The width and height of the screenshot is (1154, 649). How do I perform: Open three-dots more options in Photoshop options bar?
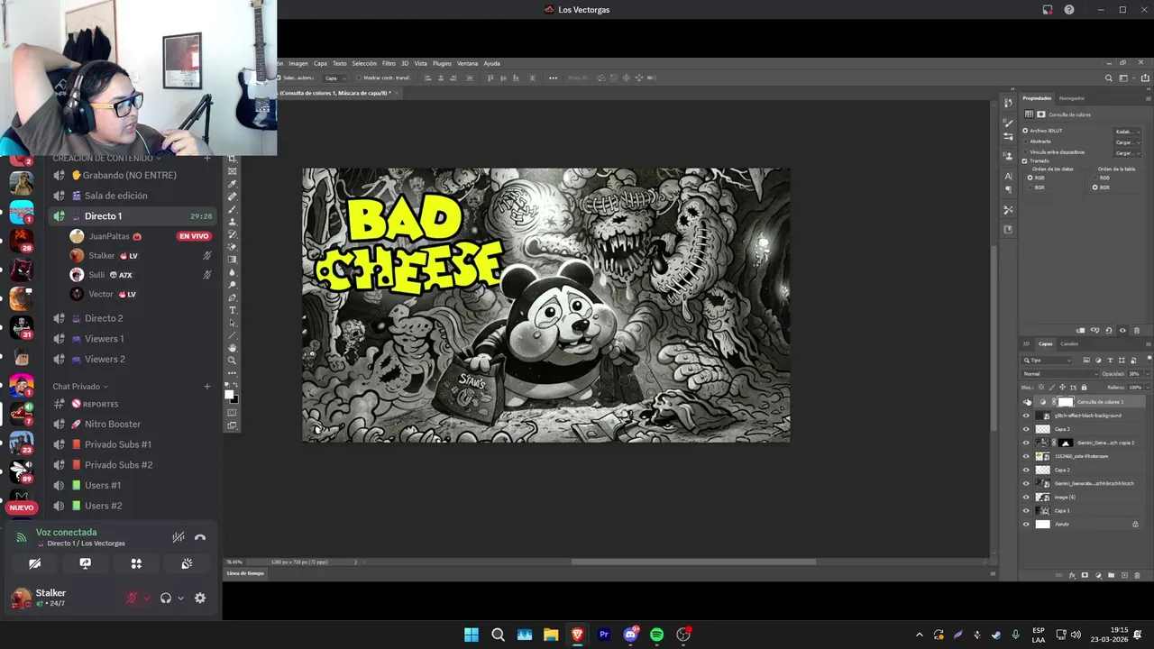pyautogui.click(x=553, y=78)
